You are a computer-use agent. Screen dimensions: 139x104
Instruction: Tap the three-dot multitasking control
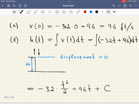click(69, 1)
